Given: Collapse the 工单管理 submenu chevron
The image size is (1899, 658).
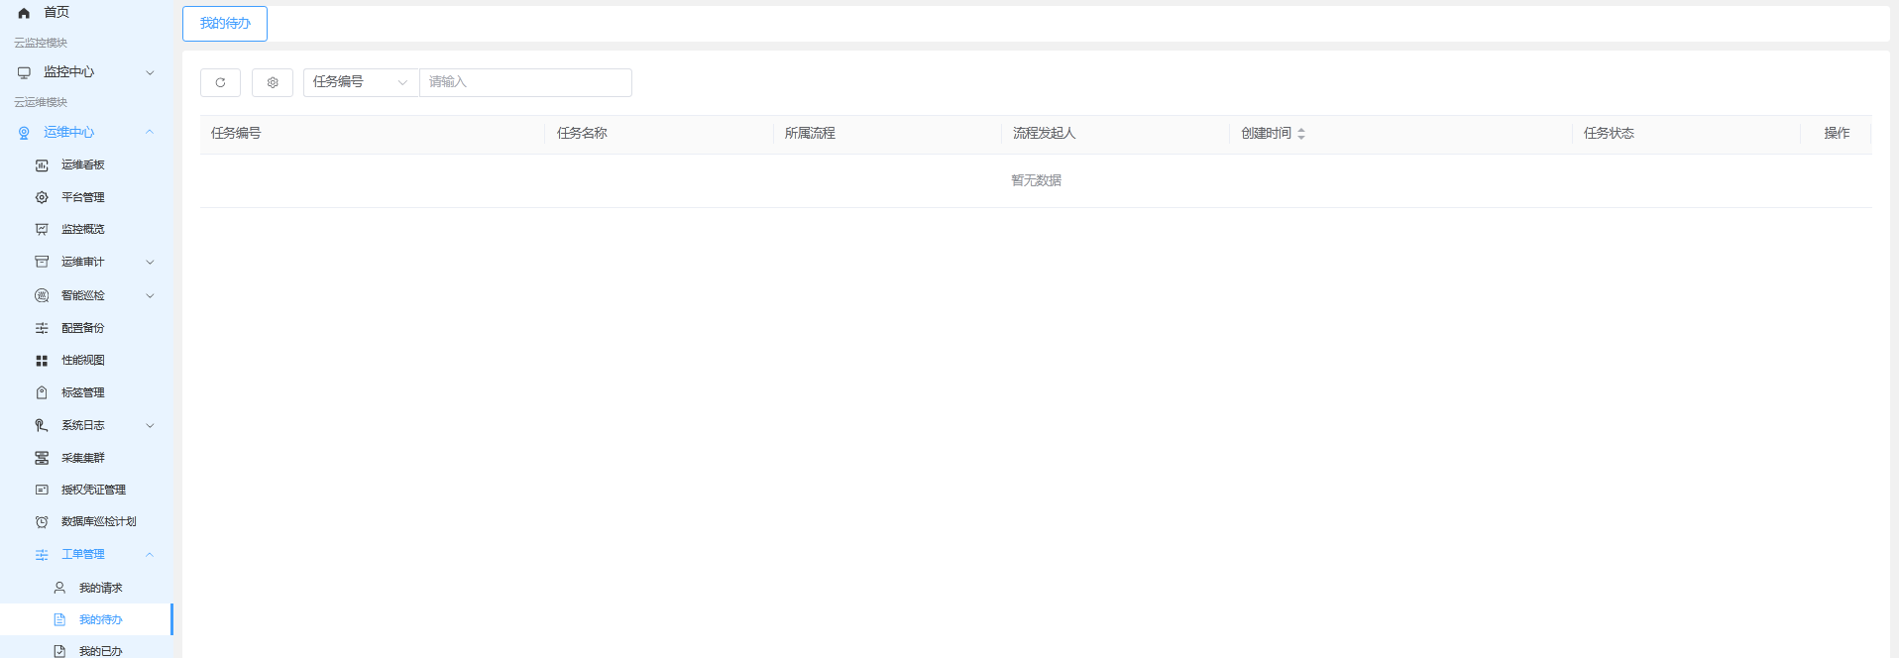Looking at the screenshot, I should pyautogui.click(x=150, y=554).
